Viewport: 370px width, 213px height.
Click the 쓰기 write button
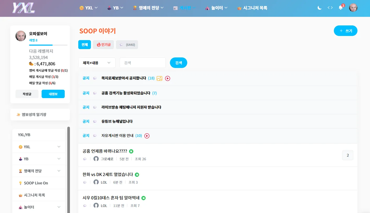(346, 31)
